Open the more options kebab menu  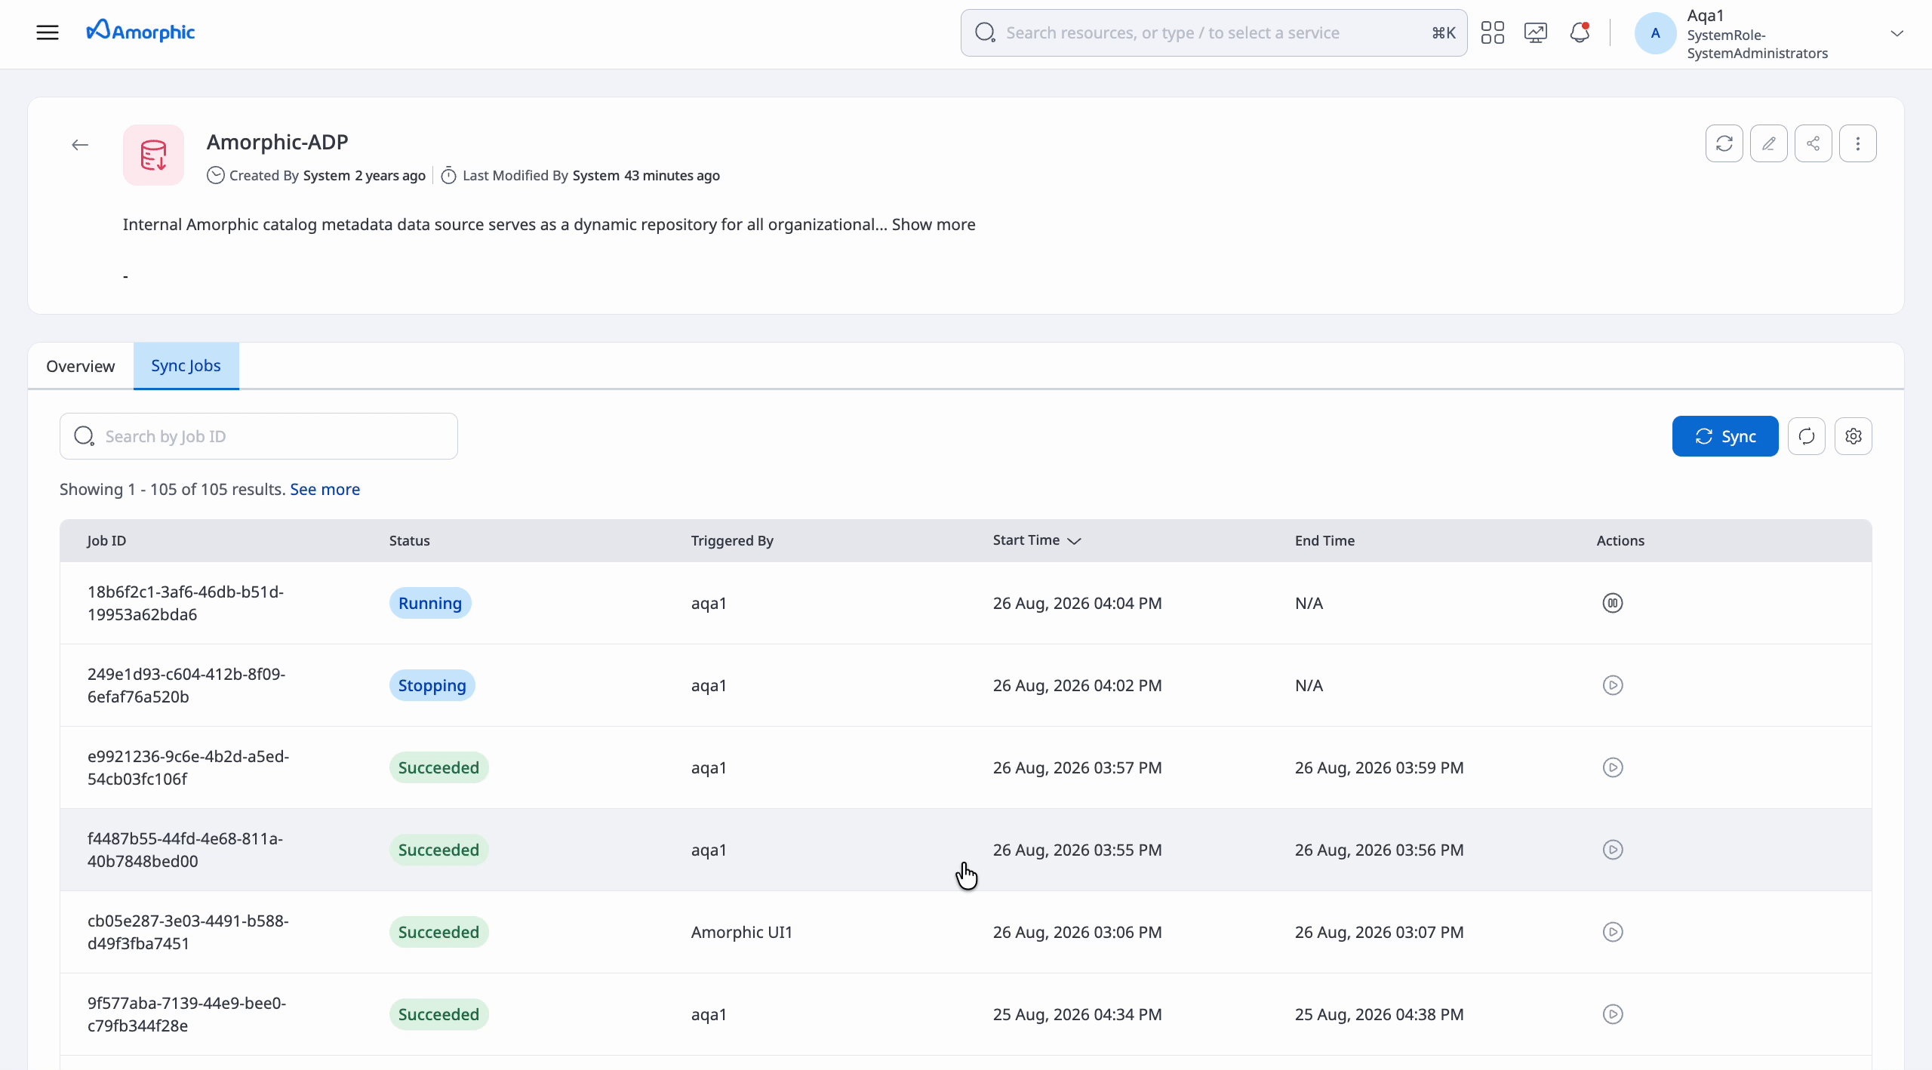click(1857, 143)
